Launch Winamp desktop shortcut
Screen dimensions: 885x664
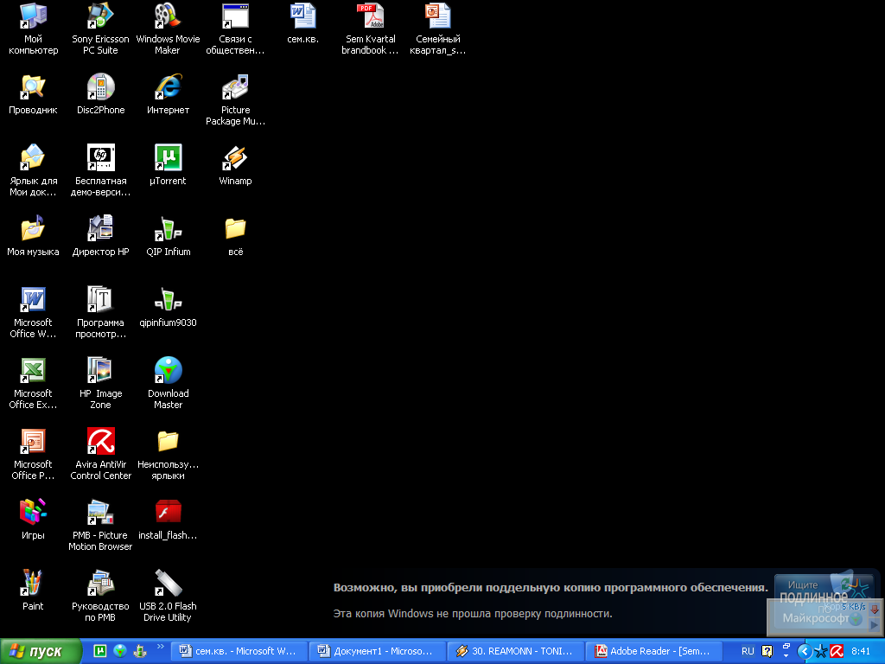pyautogui.click(x=235, y=166)
